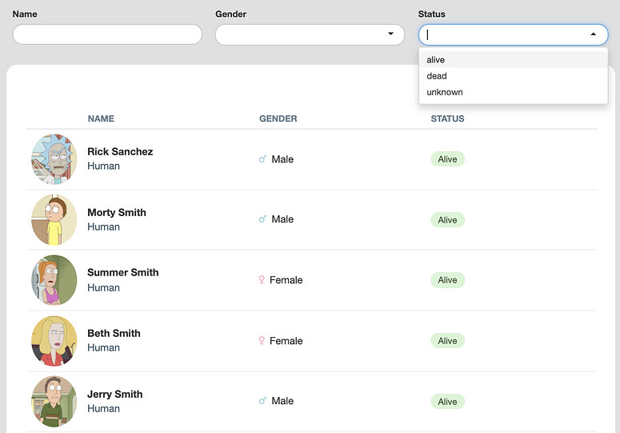The height and width of the screenshot is (433, 620).
Task: Click the Alive badge for Rick Sanchez
Action: 448,159
